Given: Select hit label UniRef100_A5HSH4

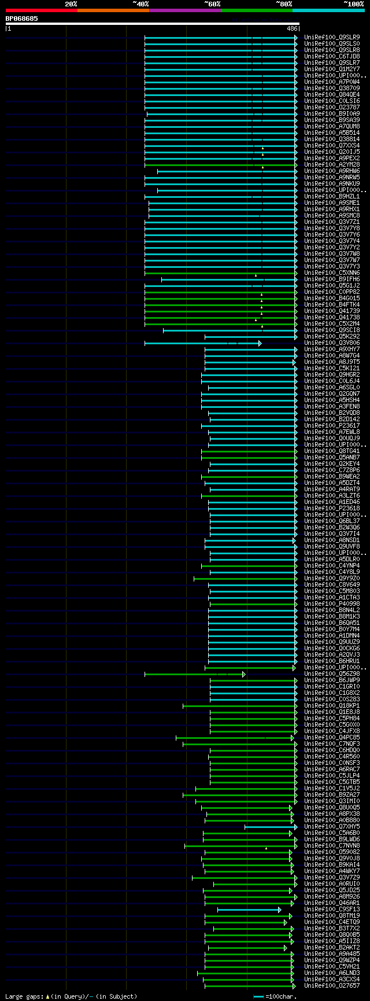Looking at the screenshot, I should coord(332,400).
